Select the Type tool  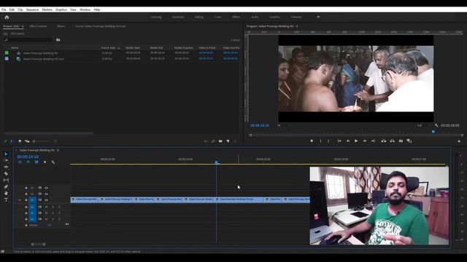tap(6, 200)
